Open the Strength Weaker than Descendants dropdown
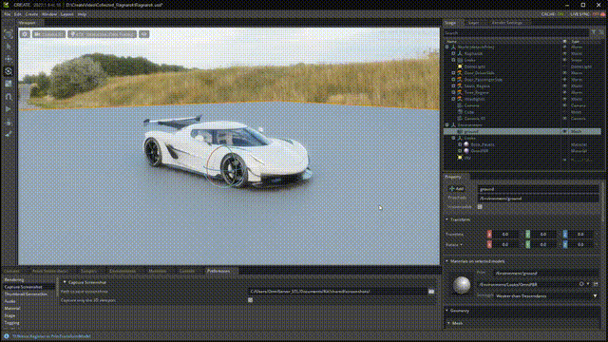This screenshot has width=608, height=342. click(x=547, y=296)
